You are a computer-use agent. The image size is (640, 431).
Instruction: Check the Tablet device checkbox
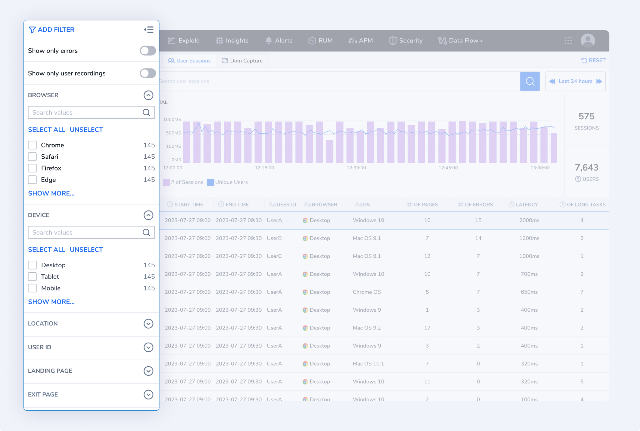[32, 276]
